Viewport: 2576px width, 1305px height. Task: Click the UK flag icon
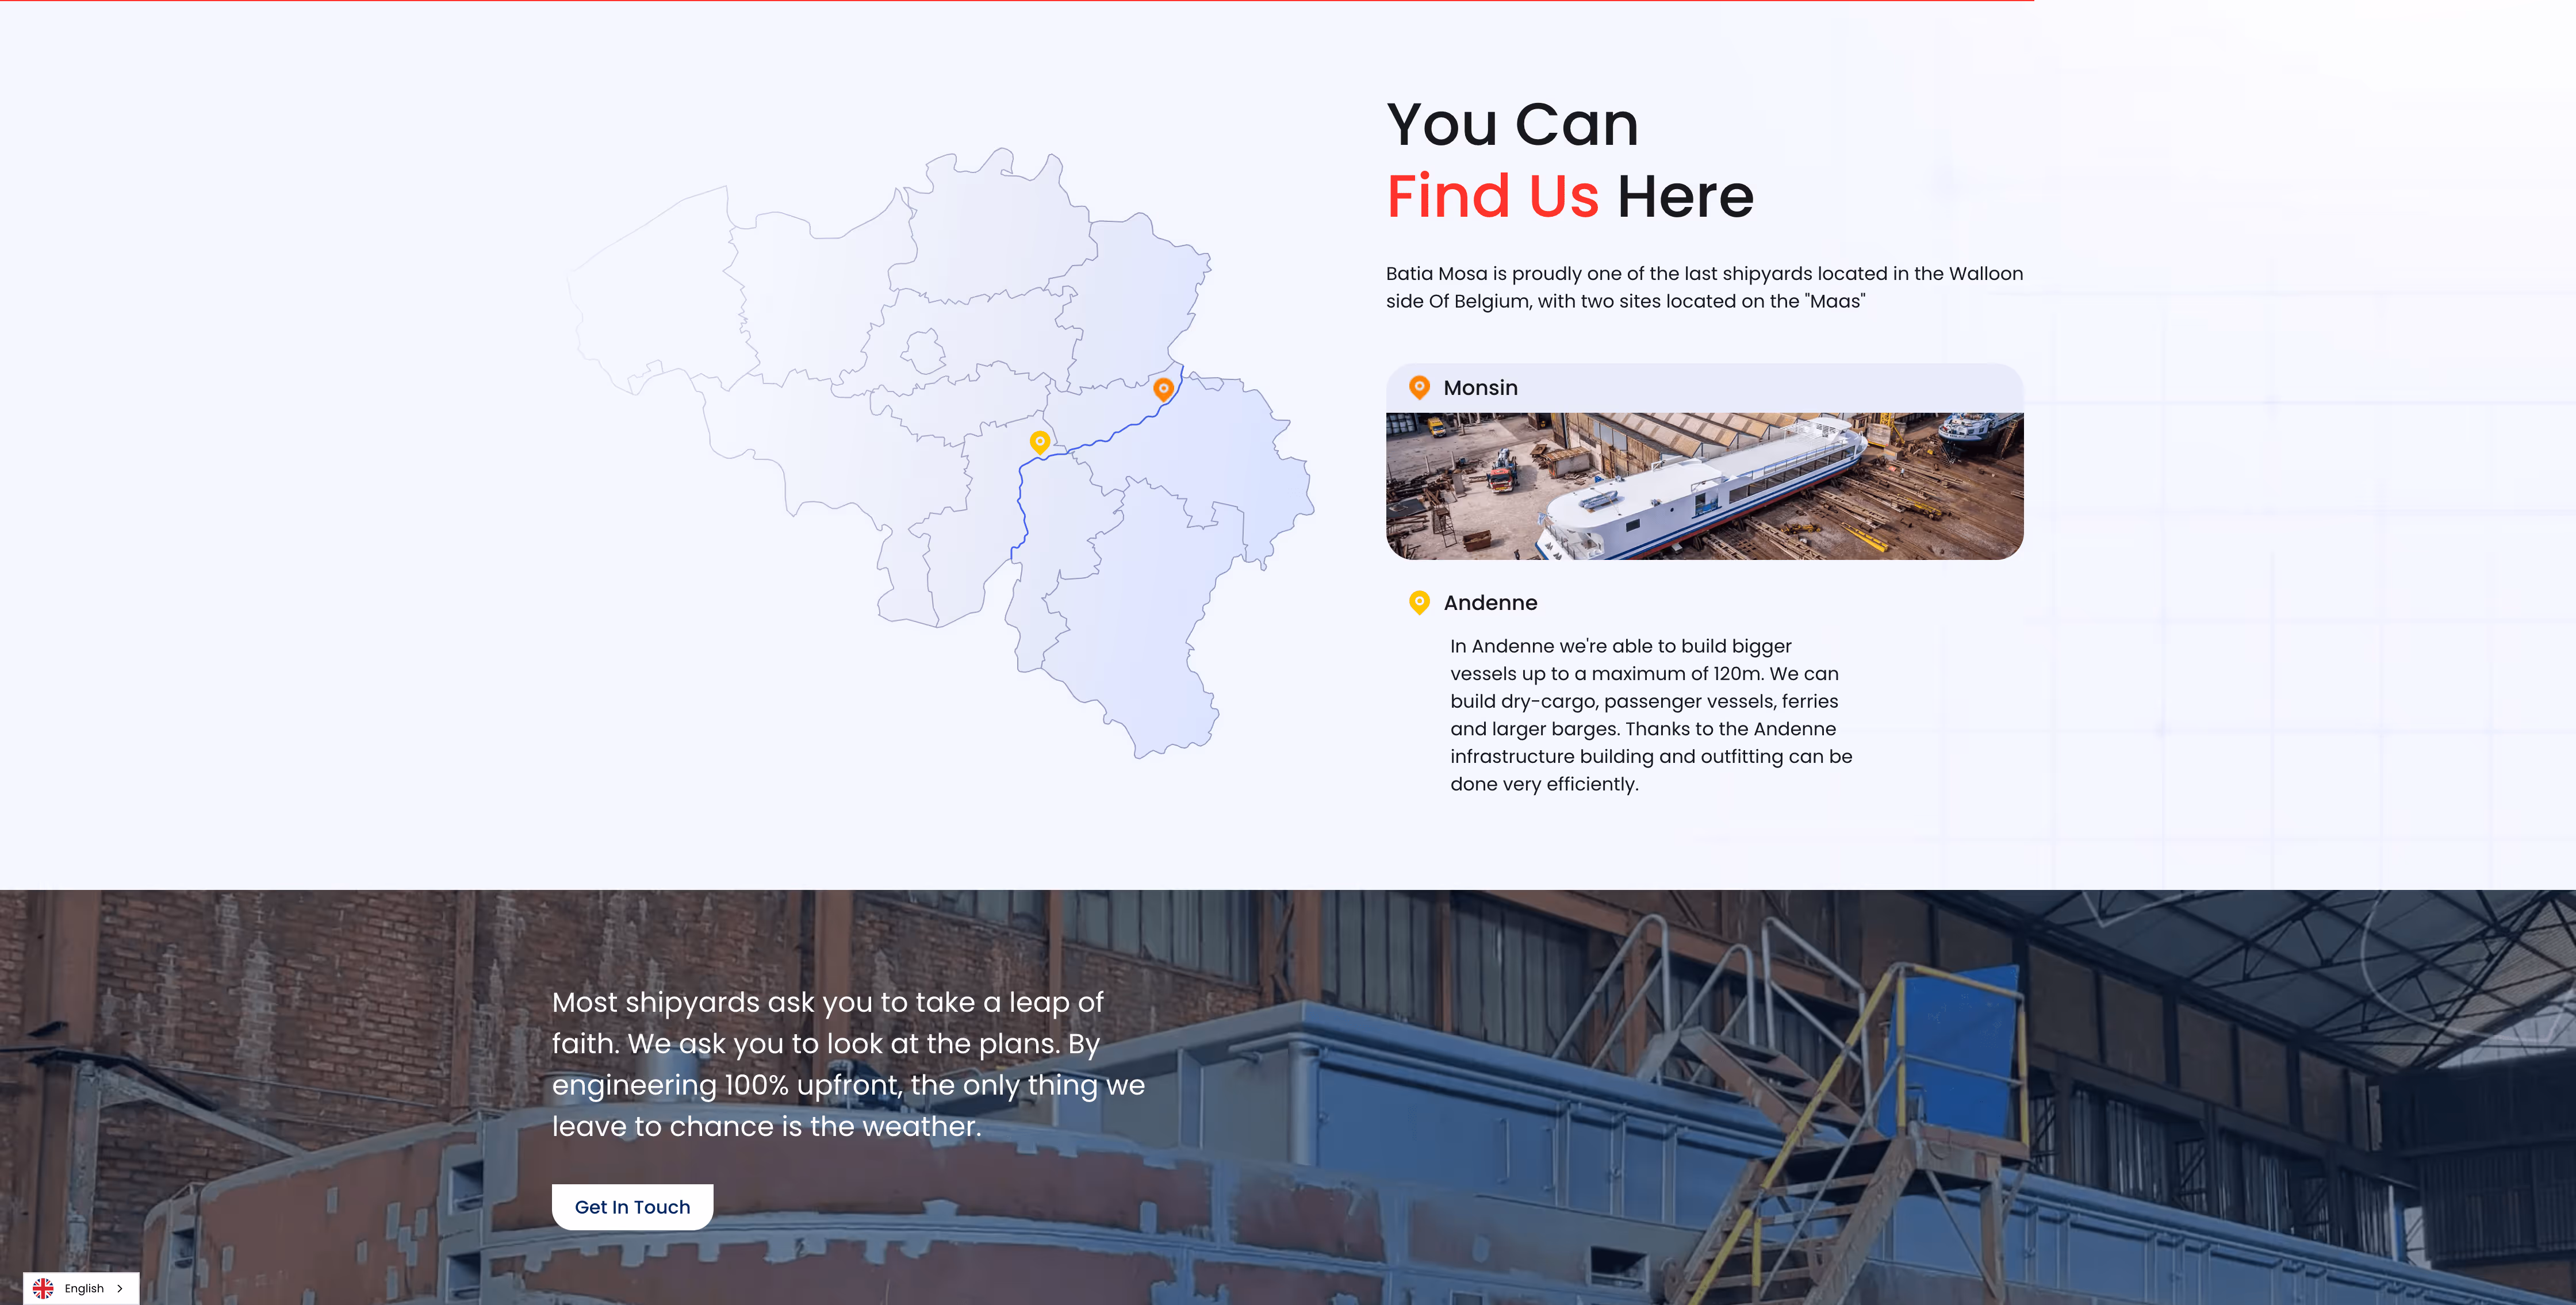[43, 1288]
